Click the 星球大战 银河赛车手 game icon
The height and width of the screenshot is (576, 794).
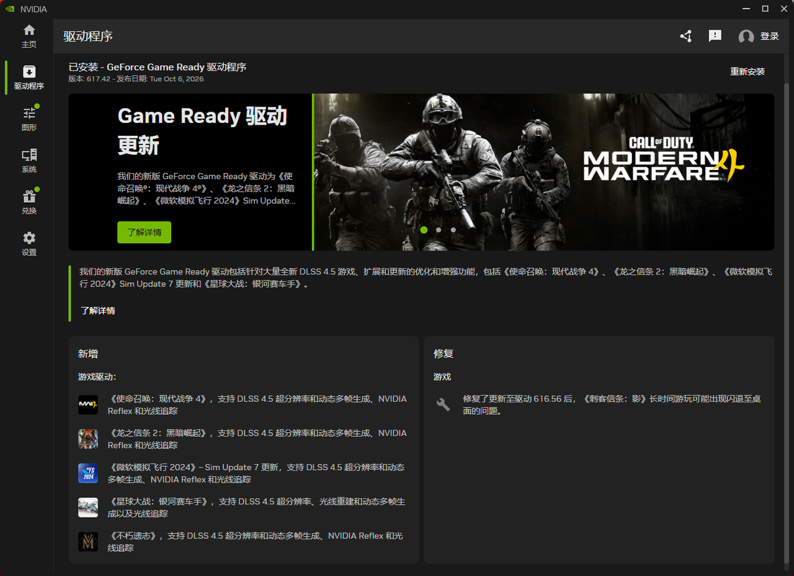(x=88, y=507)
